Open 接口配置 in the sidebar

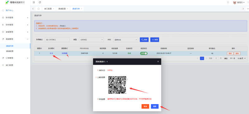[9, 65]
